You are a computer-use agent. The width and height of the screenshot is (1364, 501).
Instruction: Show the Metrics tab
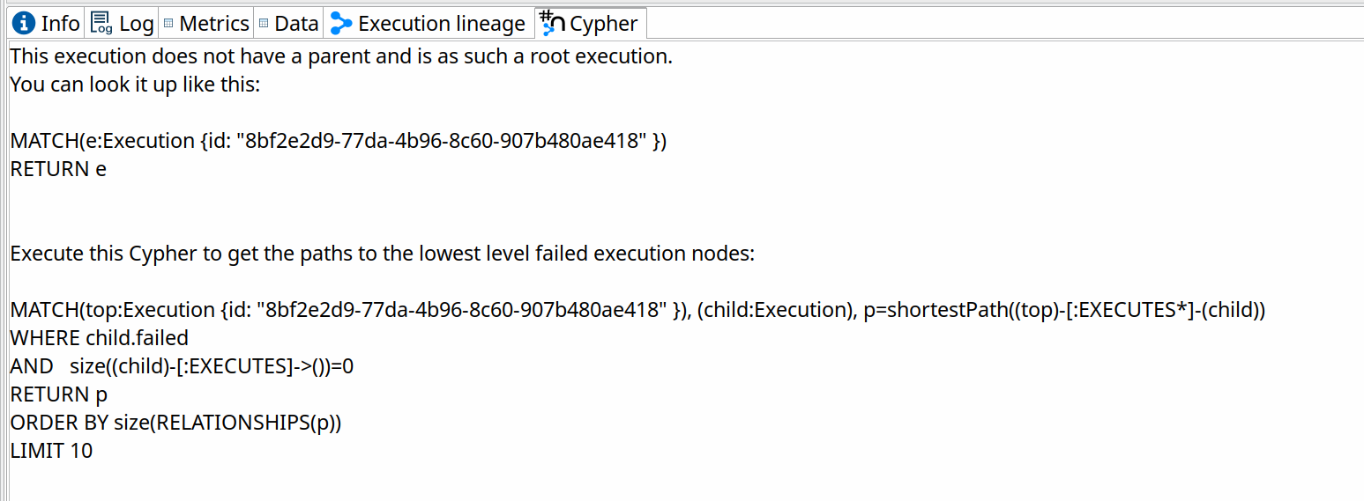click(213, 24)
